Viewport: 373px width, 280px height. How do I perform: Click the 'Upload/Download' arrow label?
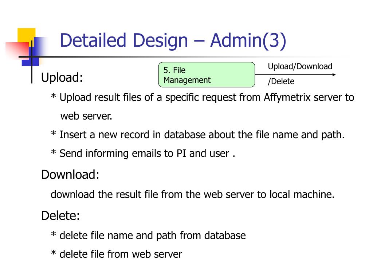(300, 66)
